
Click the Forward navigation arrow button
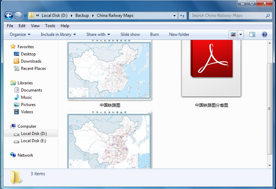(x=18, y=15)
